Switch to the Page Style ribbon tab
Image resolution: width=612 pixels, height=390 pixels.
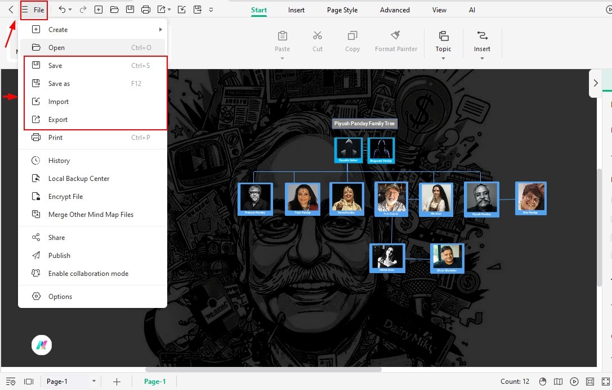click(342, 10)
